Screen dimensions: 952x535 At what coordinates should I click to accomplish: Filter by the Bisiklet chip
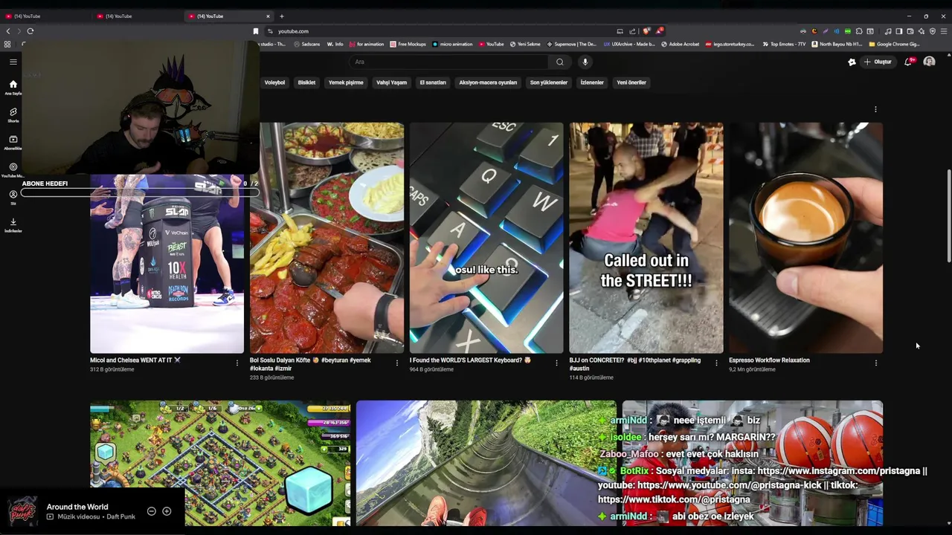point(306,82)
